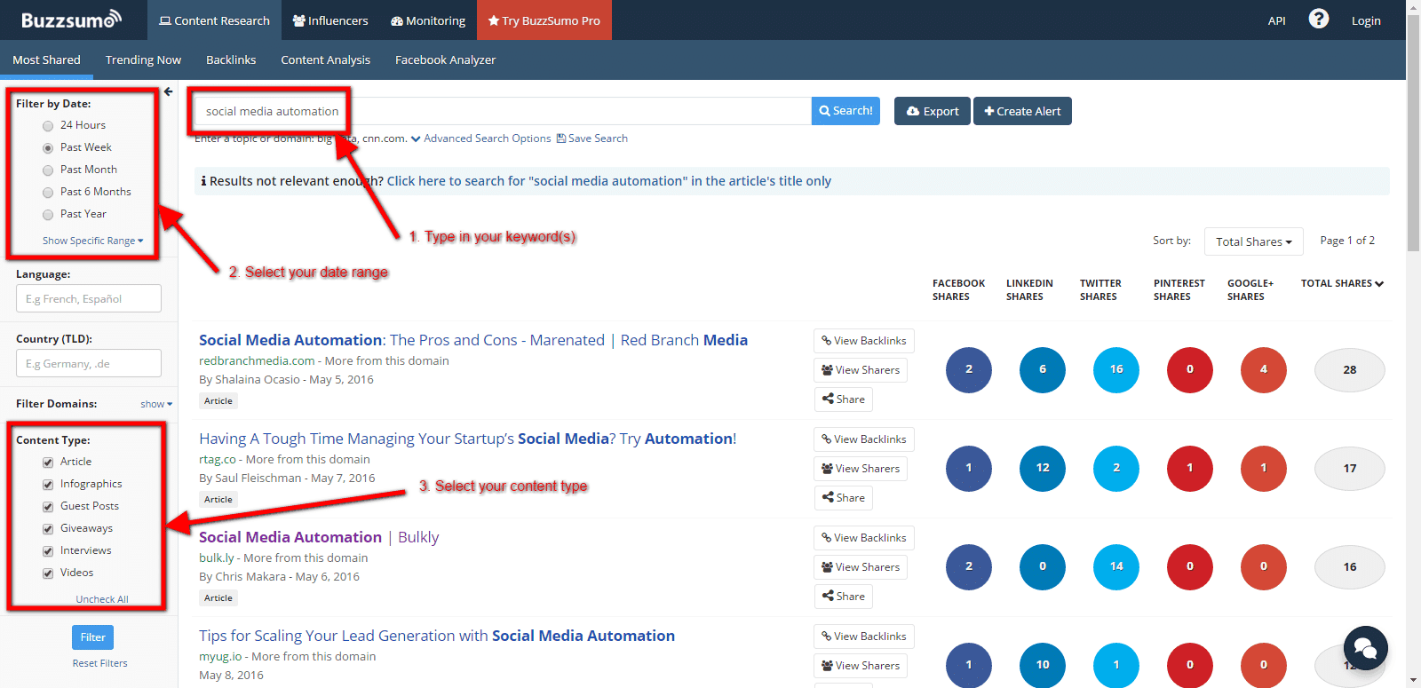The width and height of the screenshot is (1421, 688).
Task: Click the Export button
Action: click(933, 111)
